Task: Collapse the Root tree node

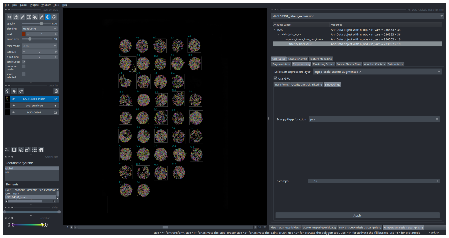Action: pos(275,30)
